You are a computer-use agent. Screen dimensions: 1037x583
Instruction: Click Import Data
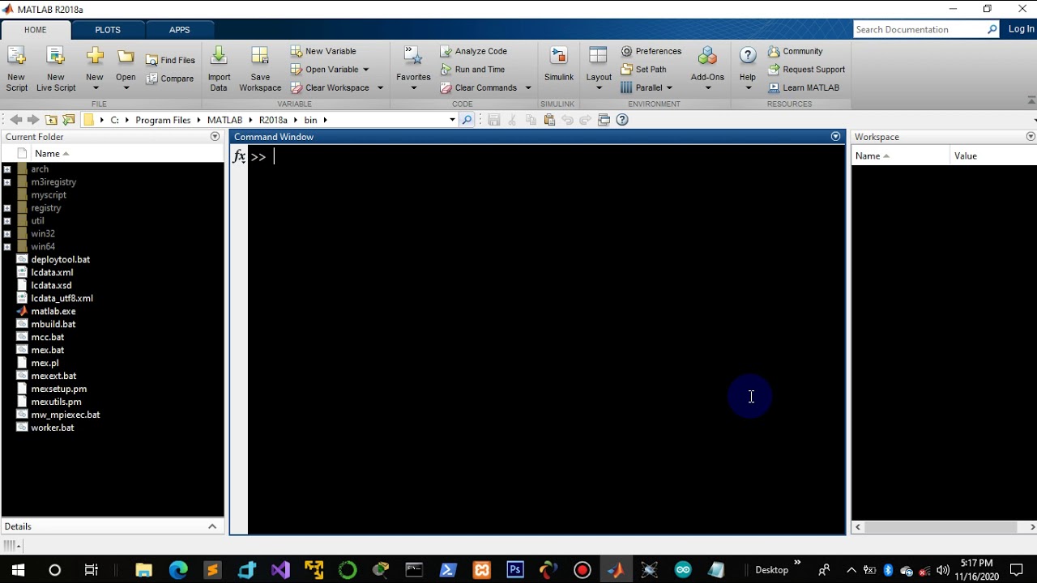219,69
